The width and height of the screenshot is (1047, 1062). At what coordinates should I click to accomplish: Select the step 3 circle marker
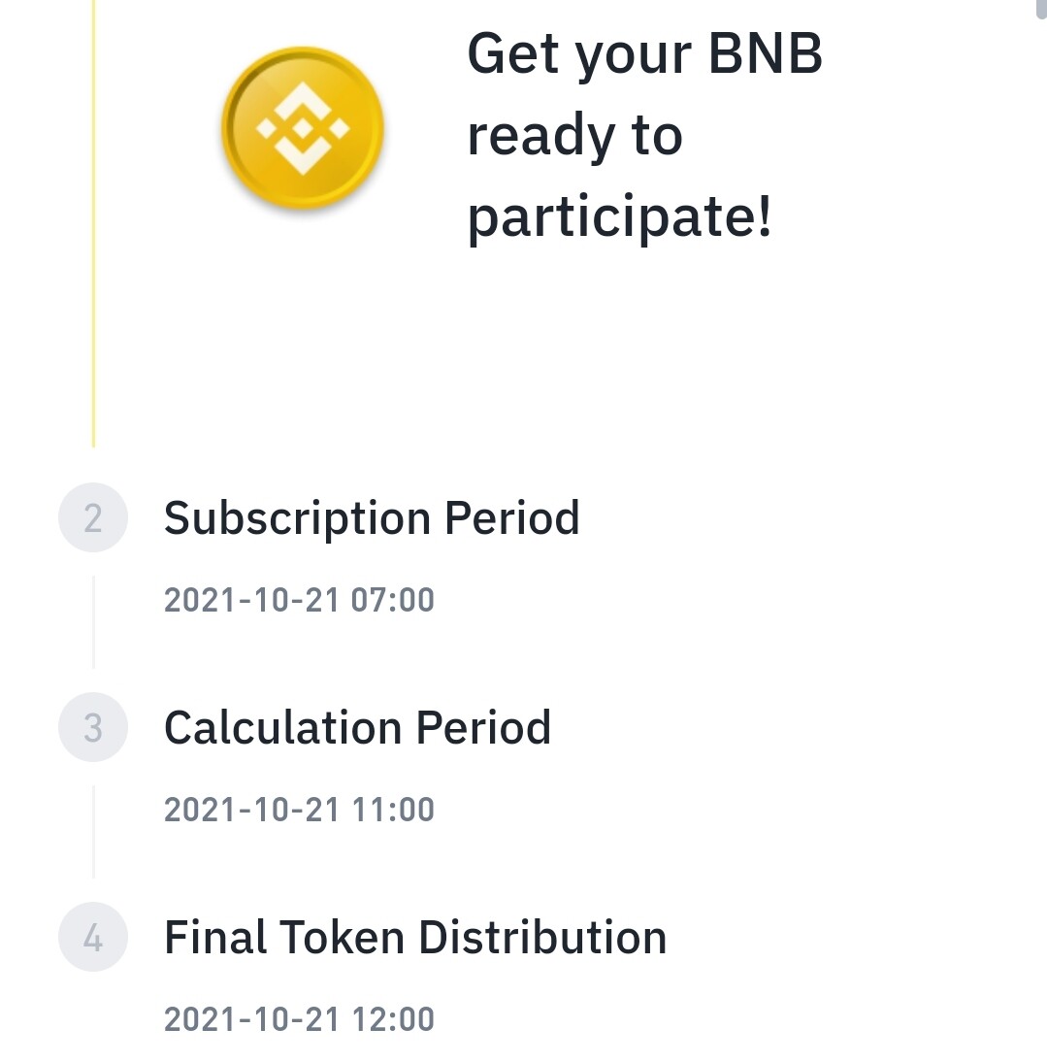pyautogui.click(x=93, y=727)
